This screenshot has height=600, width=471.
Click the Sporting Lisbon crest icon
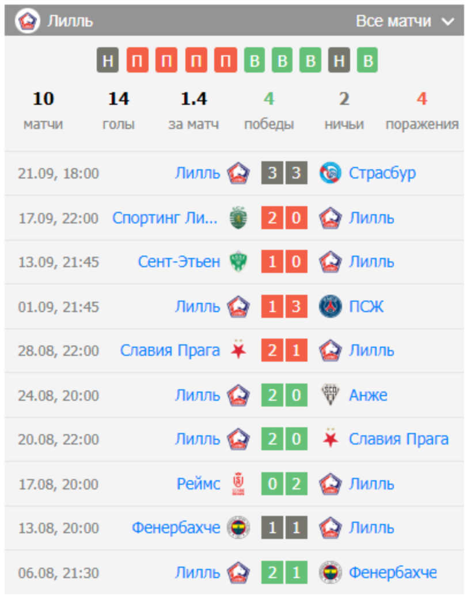237,218
